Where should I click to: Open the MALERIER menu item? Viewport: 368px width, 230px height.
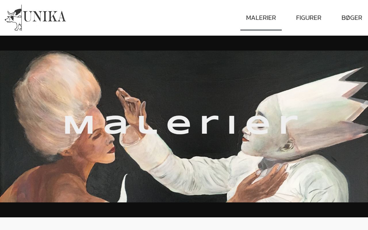(261, 18)
